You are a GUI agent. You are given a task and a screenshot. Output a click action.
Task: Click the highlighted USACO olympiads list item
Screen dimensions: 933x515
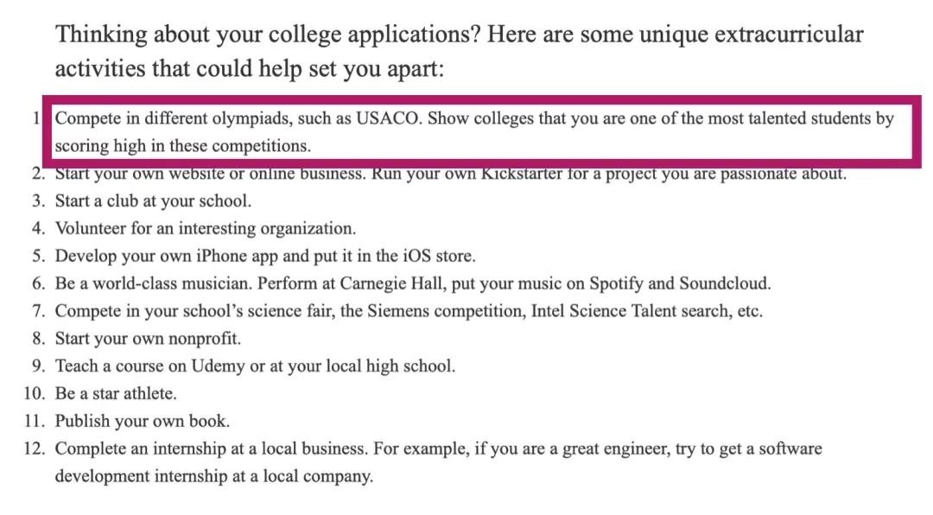click(474, 131)
